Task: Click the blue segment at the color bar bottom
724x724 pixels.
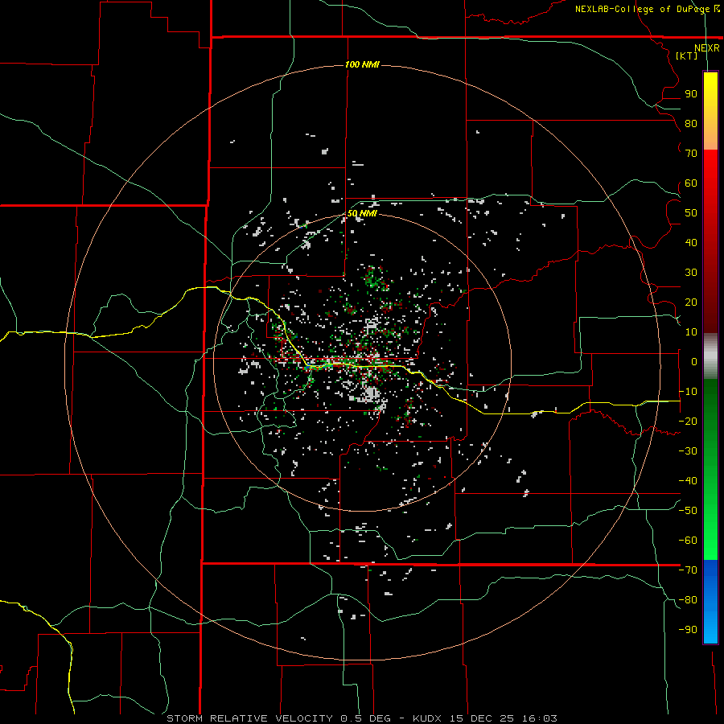Action: coord(710,602)
